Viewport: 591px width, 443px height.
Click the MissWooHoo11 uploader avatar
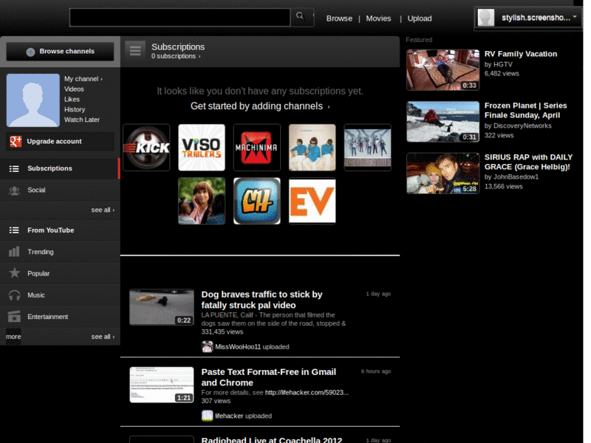pyautogui.click(x=207, y=346)
